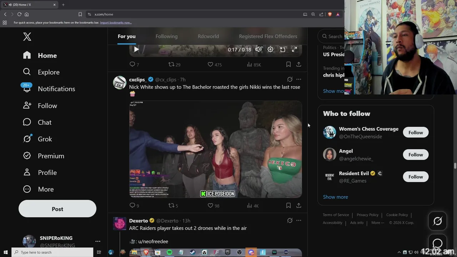Viewport: 457px width, 257px height.
Task: Open Grok from the sidebar
Action: (37, 139)
